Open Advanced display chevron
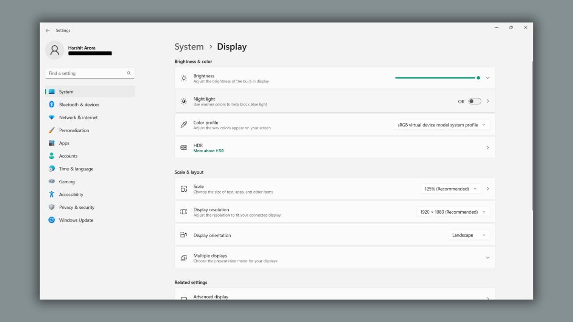Viewport: 573px width, 322px height. [x=488, y=298]
